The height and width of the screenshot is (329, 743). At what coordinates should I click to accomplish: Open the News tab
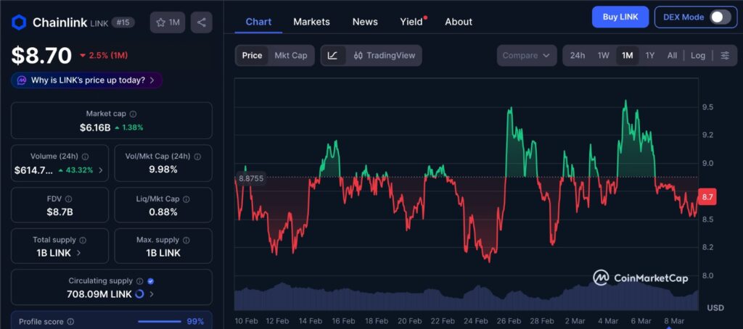365,22
